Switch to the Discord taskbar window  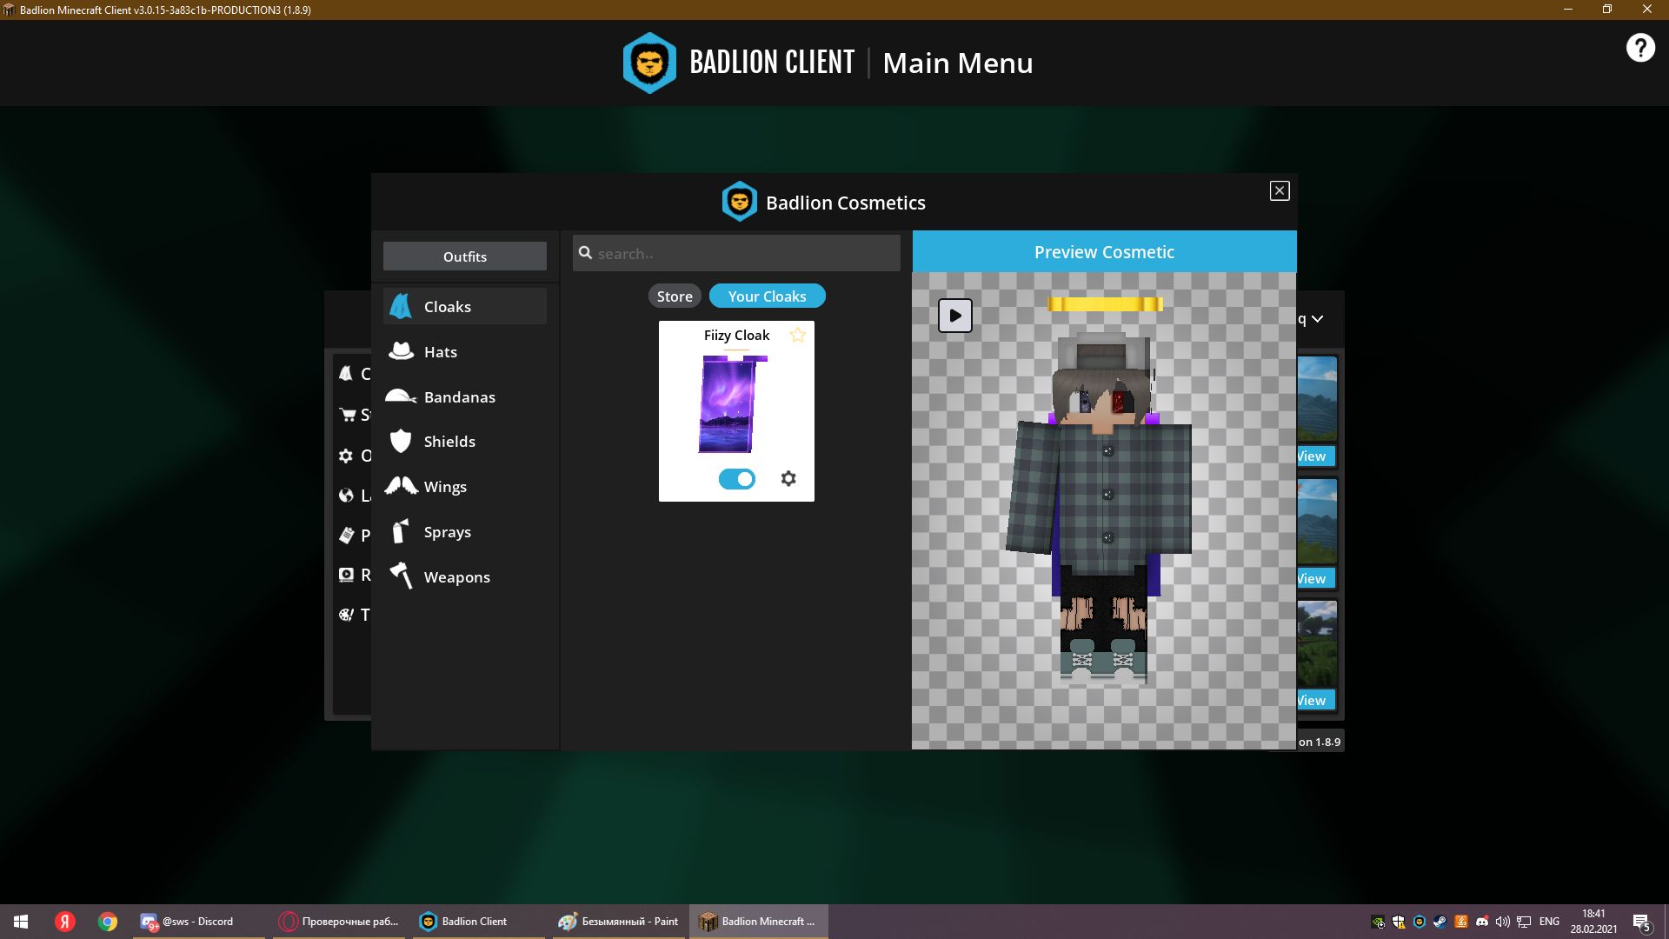pos(198,922)
